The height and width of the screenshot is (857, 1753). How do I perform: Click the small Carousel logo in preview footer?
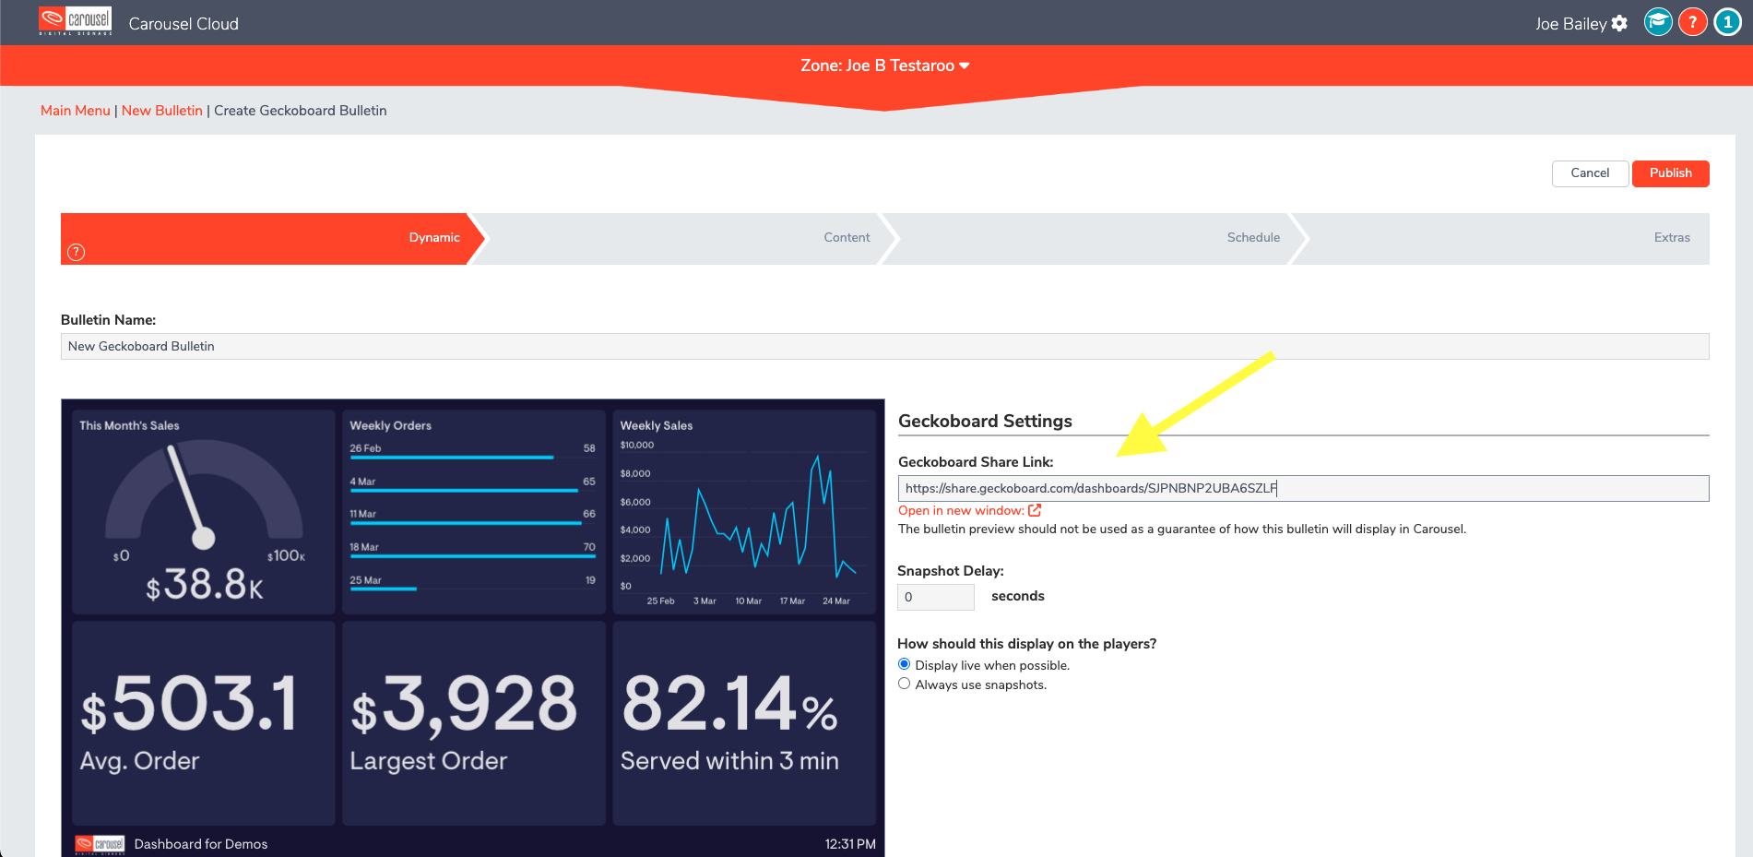tap(100, 844)
